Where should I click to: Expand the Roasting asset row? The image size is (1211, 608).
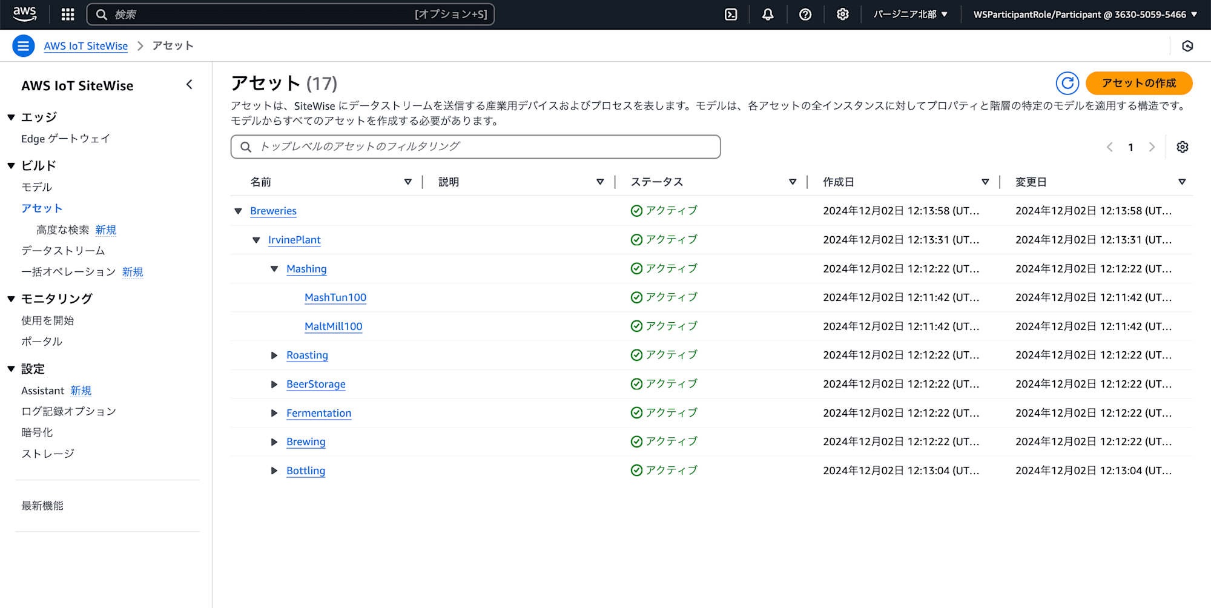coord(274,355)
